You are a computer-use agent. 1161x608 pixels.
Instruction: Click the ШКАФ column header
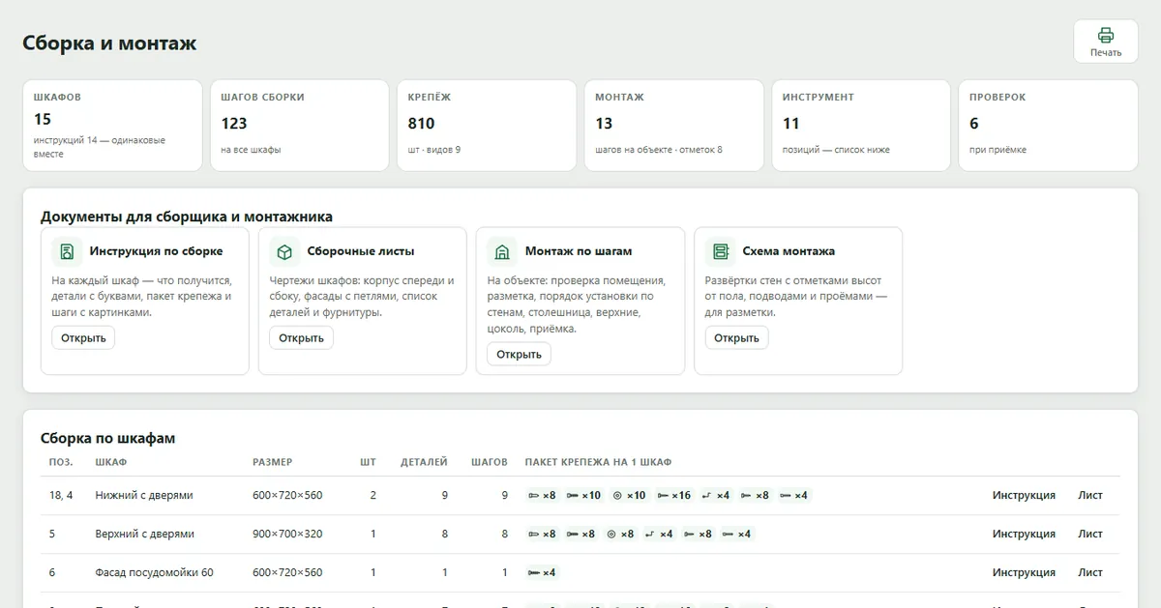click(x=111, y=462)
